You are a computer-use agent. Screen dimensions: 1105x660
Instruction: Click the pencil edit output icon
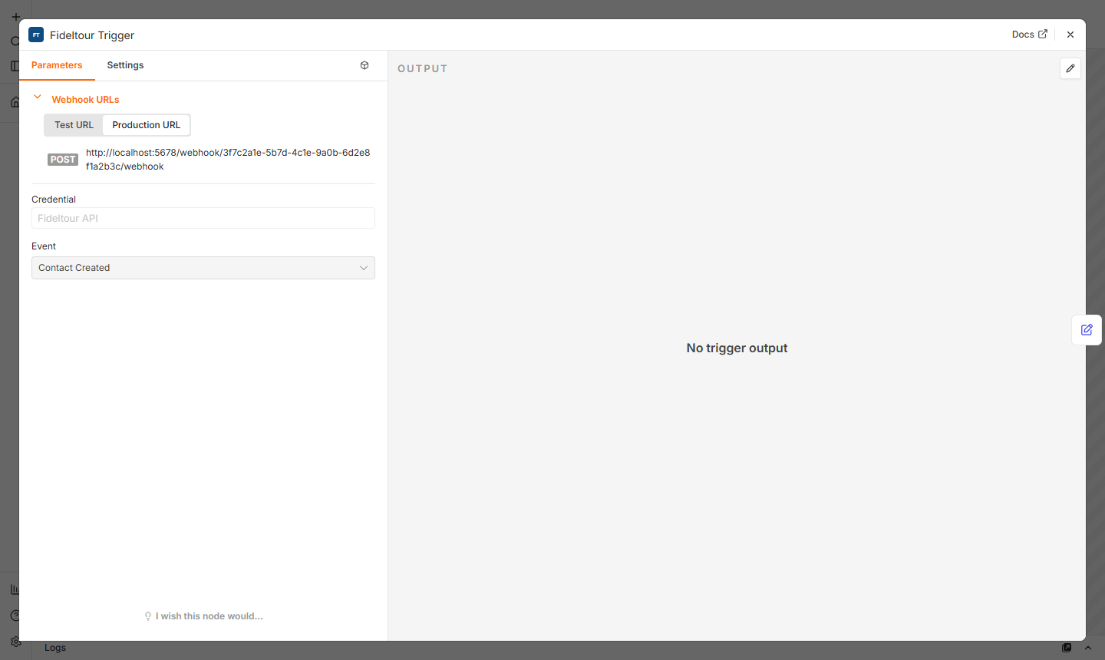pyautogui.click(x=1070, y=68)
